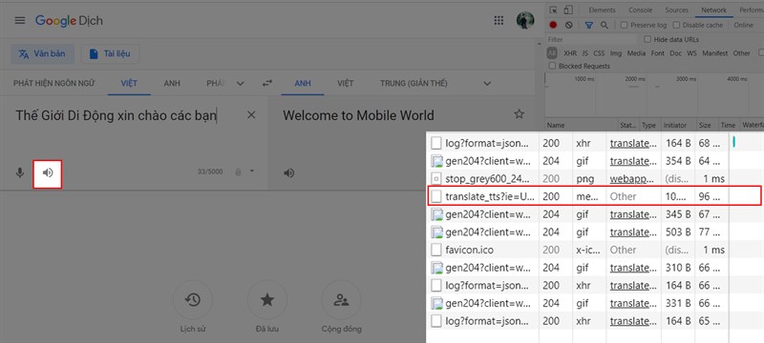This screenshot has height=343, width=764.
Task: Open the keyboard input options dropdown
Action: (252, 171)
